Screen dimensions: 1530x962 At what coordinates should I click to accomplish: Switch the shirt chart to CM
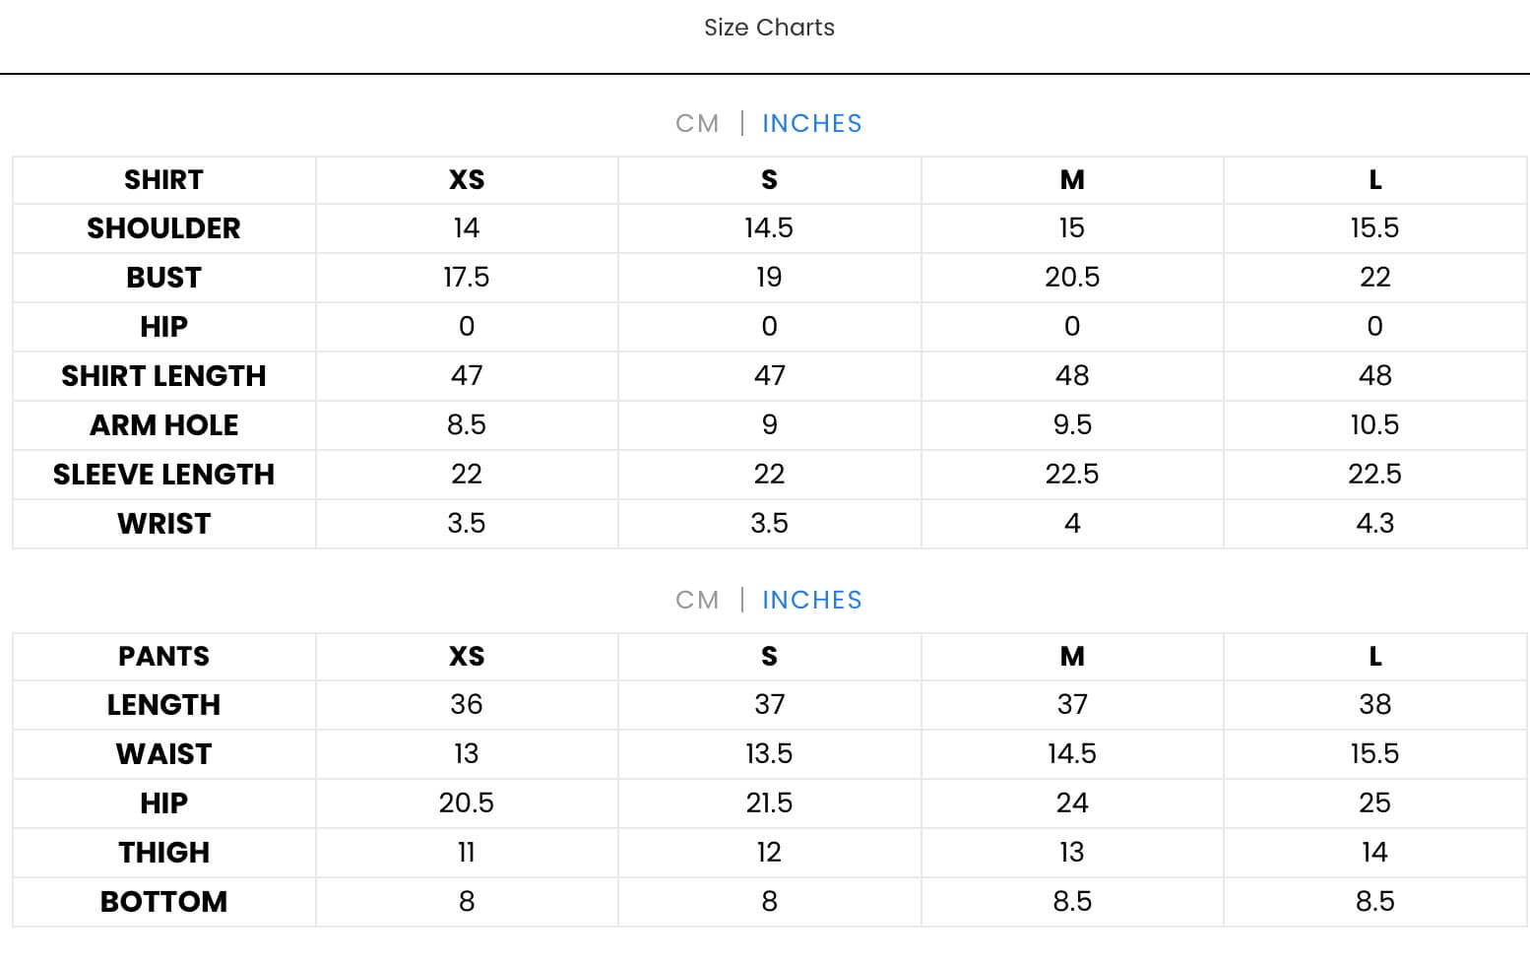pyautogui.click(x=697, y=124)
